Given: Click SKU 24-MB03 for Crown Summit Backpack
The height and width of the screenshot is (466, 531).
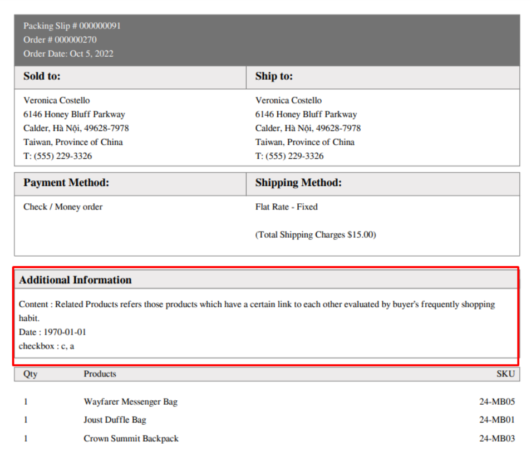Looking at the screenshot, I should pos(496,438).
